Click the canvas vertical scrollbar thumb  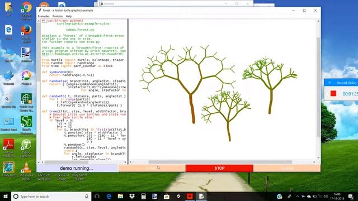coord(318,87)
